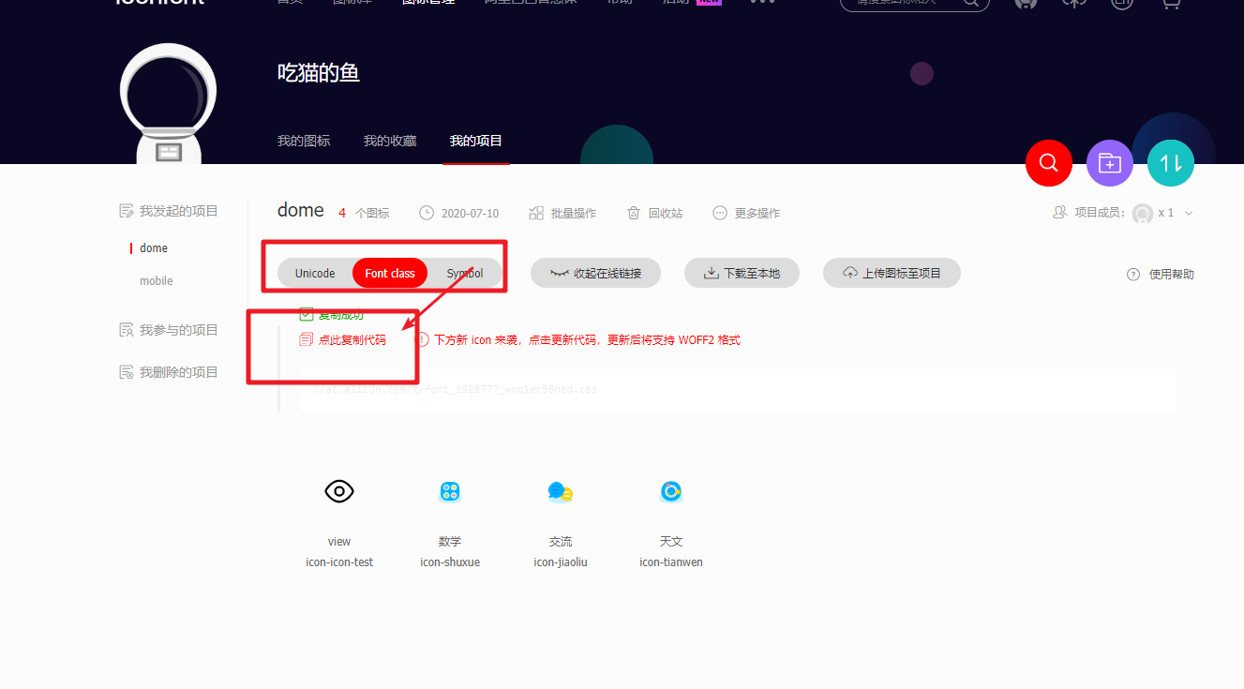Click the 2020-07-10 date text
Screen dimensions: 1244x689
click(470, 213)
